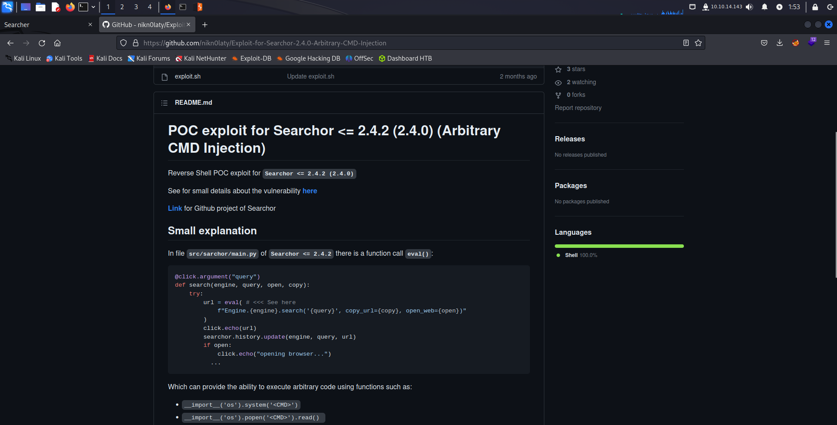Image resolution: width=837 pixels, height=425 pixels.
Task: Go to the Firefox home page
Action: [x=57, y=43]
